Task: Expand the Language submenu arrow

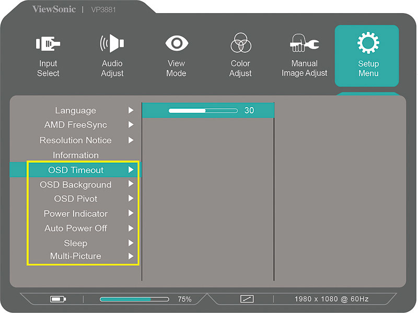Action: click(x=131, y=110)
